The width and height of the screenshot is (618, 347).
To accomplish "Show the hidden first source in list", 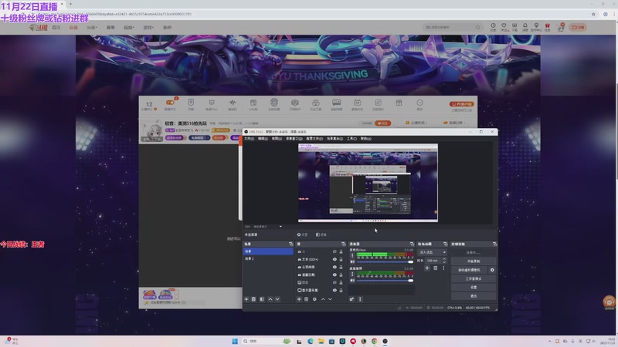I will 334,252.
